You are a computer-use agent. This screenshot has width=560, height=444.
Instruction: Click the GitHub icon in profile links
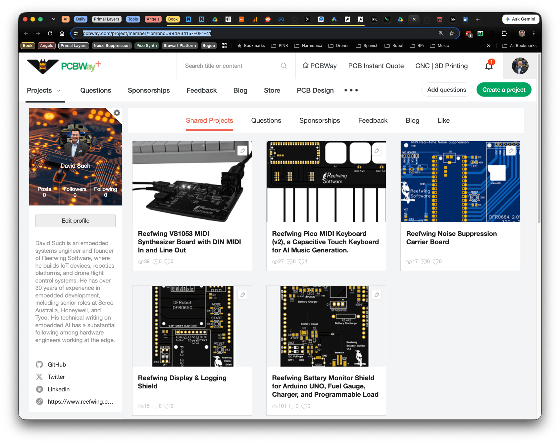click(x=39, y=365)
